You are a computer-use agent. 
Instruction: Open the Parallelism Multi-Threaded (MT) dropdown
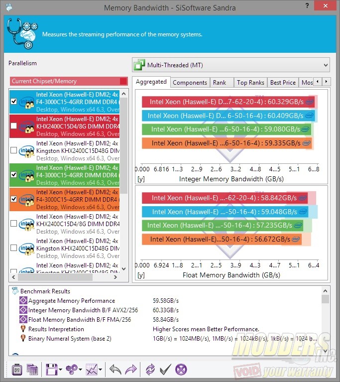click(231, 65)
